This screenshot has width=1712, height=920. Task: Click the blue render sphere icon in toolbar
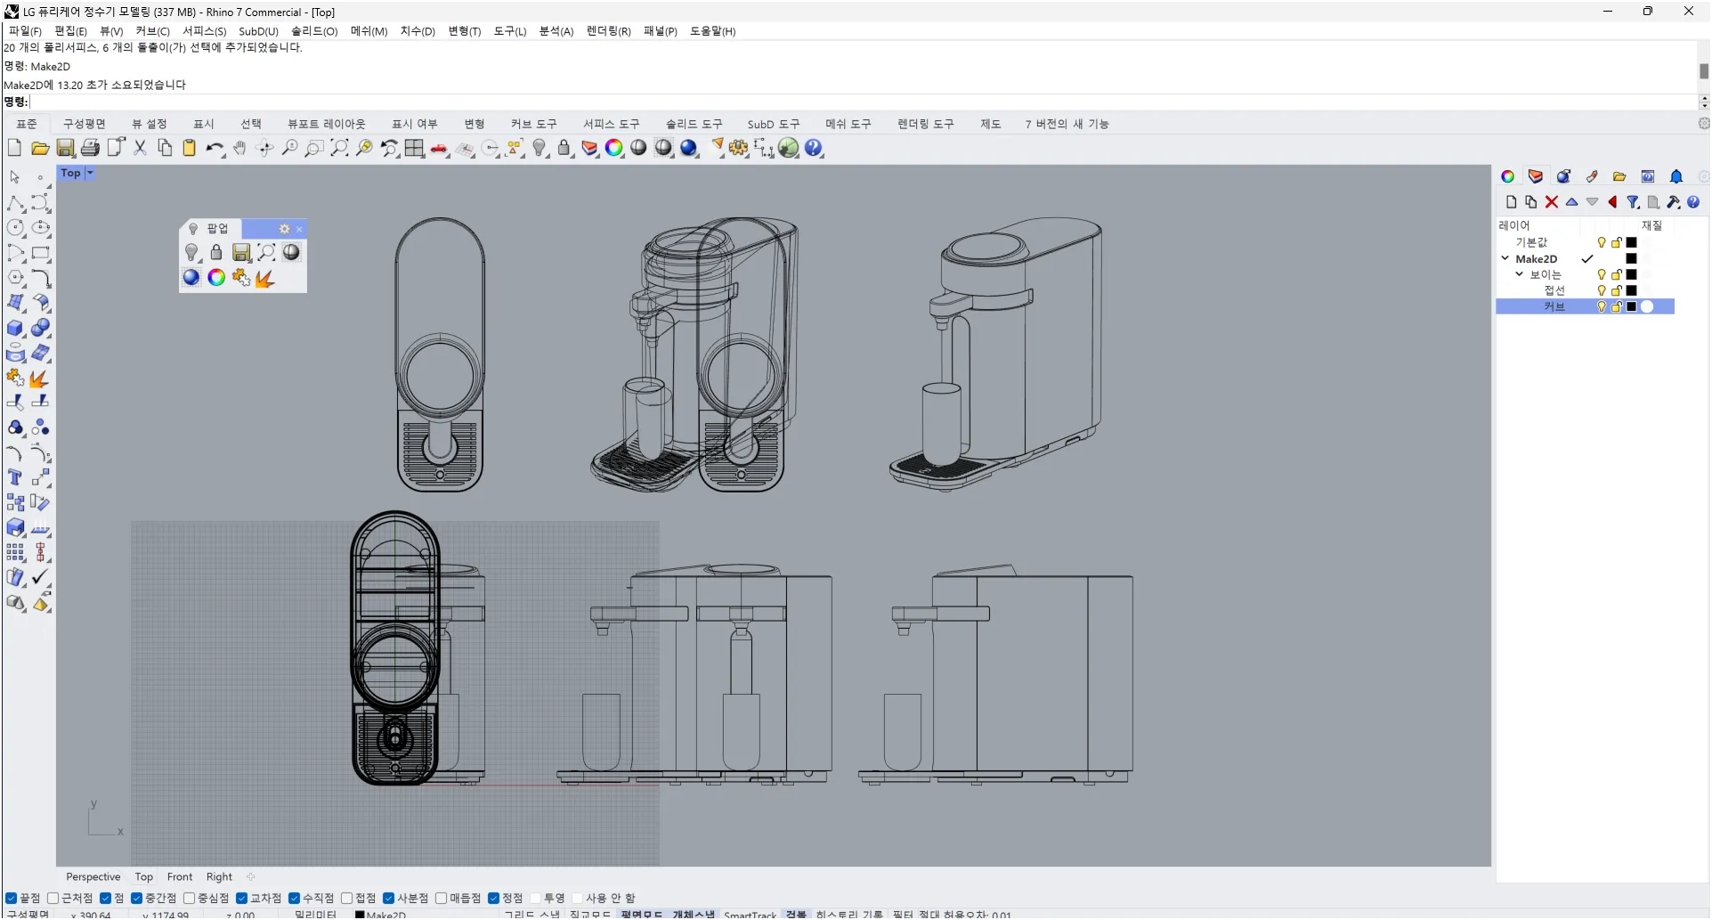[x=689, y=149]
